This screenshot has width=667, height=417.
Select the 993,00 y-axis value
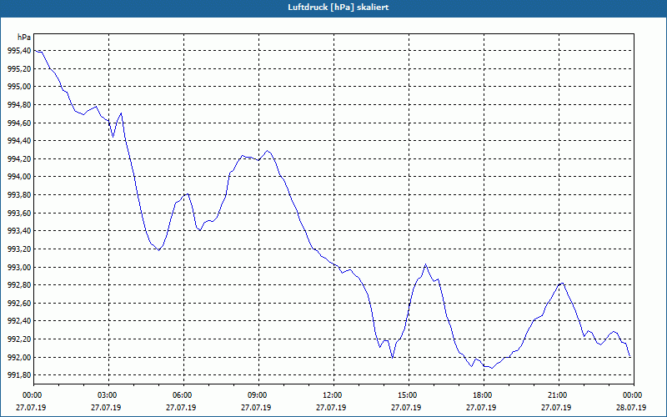[19, 267]
